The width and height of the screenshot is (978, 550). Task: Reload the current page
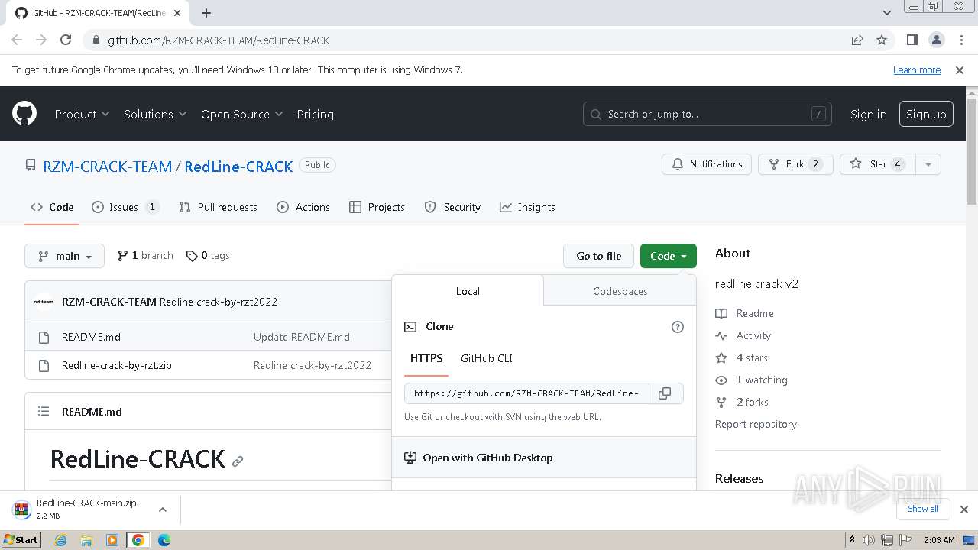[x=66, y=40]
